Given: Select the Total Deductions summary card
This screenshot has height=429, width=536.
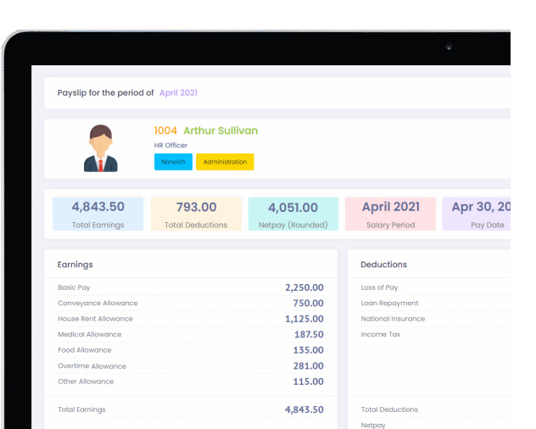Looking at the screenshot, I should (x=196, y=214).
